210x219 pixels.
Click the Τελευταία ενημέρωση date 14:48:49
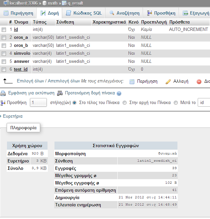coord(148,205)
